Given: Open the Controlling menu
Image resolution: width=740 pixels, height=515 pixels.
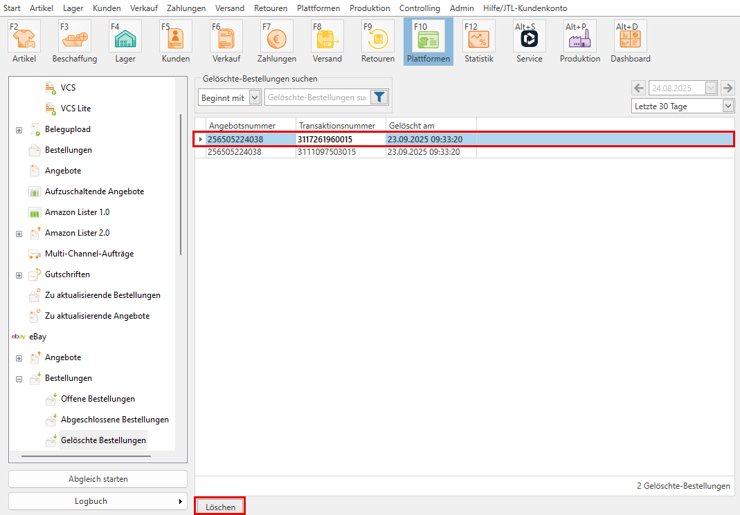Looking at the screenshot, I should click(419, 8).
